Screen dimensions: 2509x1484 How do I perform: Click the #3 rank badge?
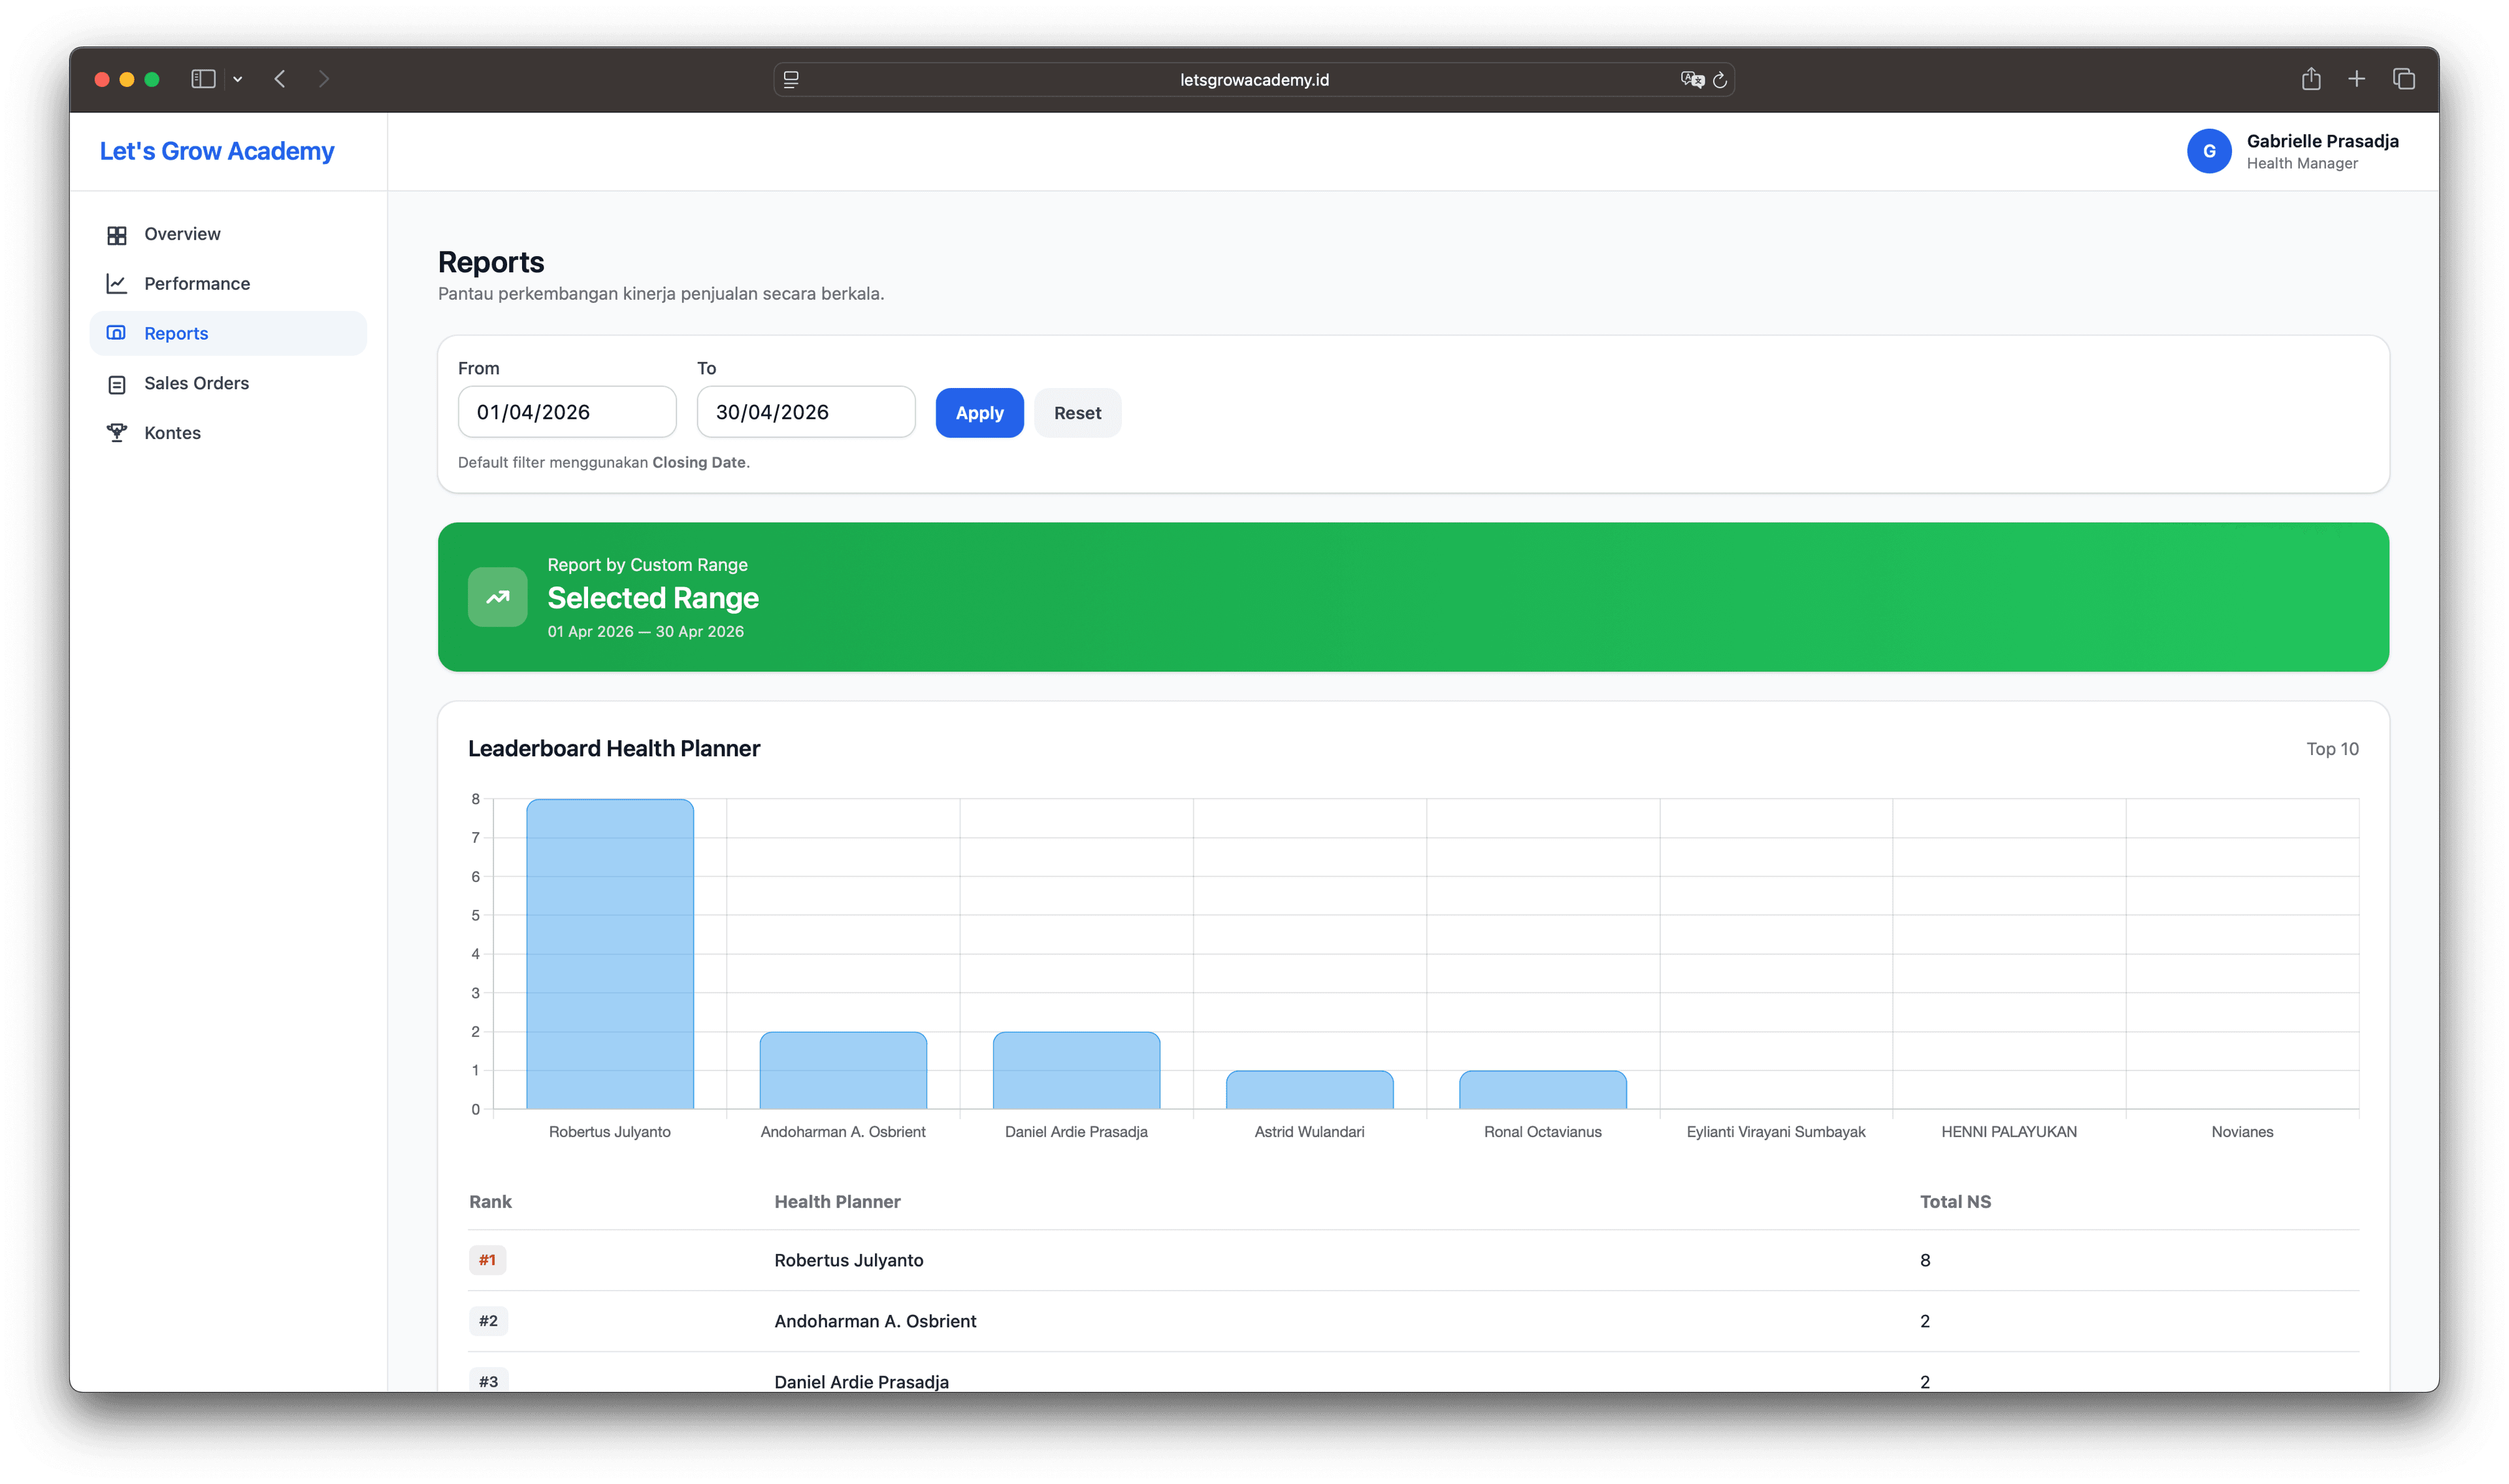click(488, 1381)
